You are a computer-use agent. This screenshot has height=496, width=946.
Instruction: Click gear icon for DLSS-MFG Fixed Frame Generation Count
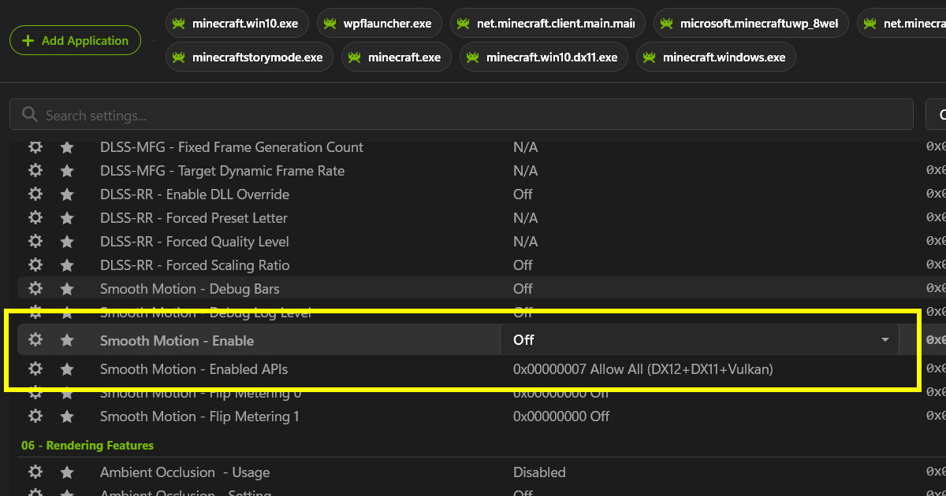(x=35, y=147)
